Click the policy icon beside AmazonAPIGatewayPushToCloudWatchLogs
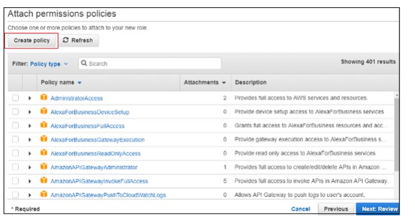Viewport: 415px width, 220px height. click(x=44, y=195)
